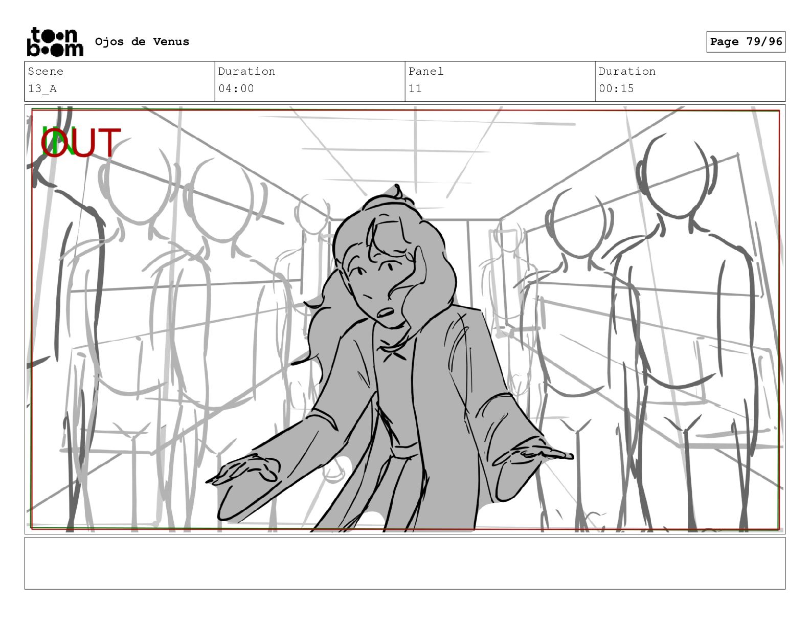Select the Panel 11 cell
This screenshot has width=810, height=626.
500,81
